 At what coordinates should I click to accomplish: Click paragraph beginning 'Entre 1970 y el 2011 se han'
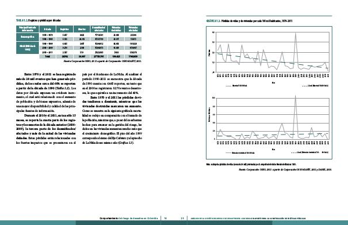coord(46,93)
